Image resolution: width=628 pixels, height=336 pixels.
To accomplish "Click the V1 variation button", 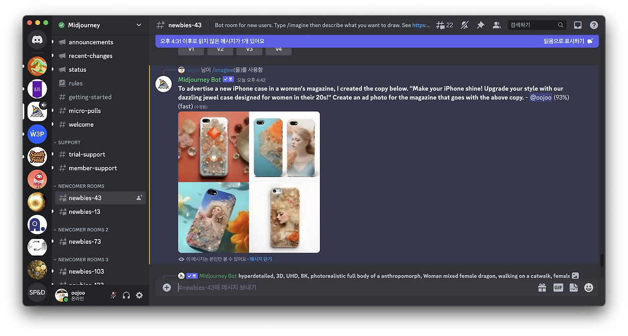I will click(x=191, y=50).
